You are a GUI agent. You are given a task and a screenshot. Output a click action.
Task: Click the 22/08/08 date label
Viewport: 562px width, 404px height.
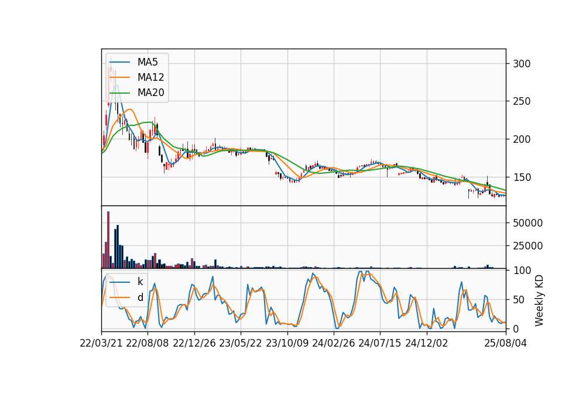point(148,344)
